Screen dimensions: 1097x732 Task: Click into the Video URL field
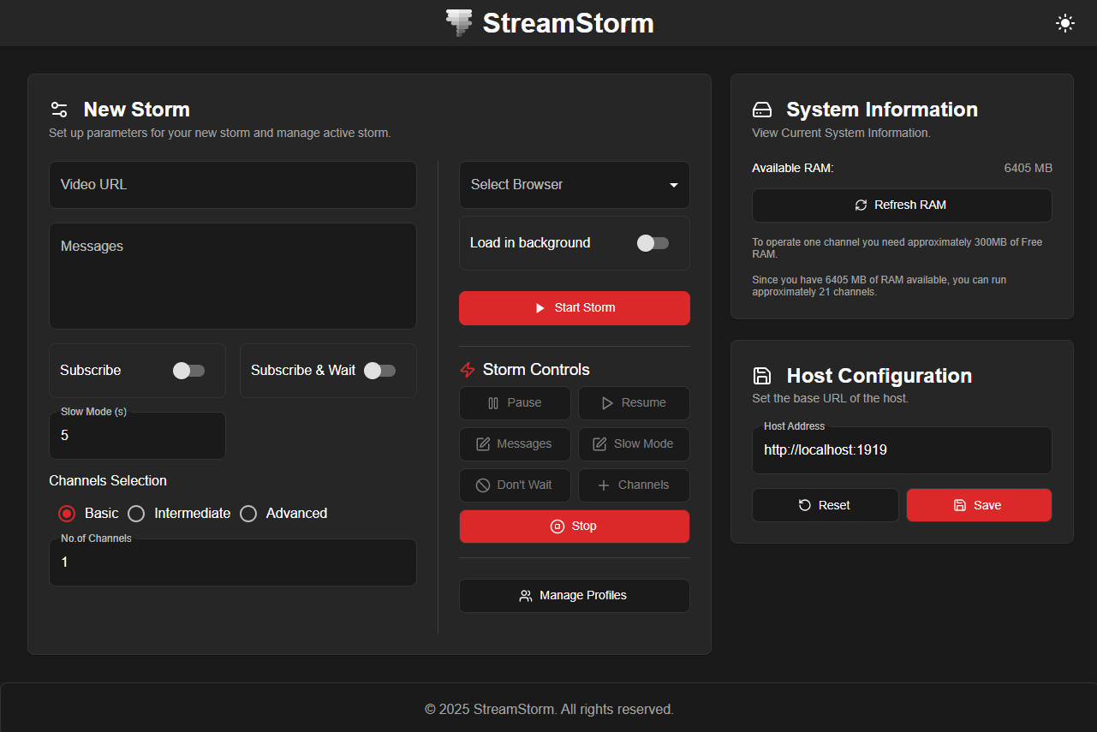click(233, 185)
